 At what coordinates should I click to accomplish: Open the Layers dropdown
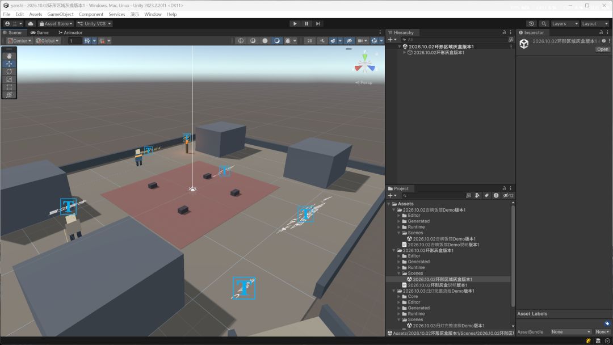click(x=565, y=23)
